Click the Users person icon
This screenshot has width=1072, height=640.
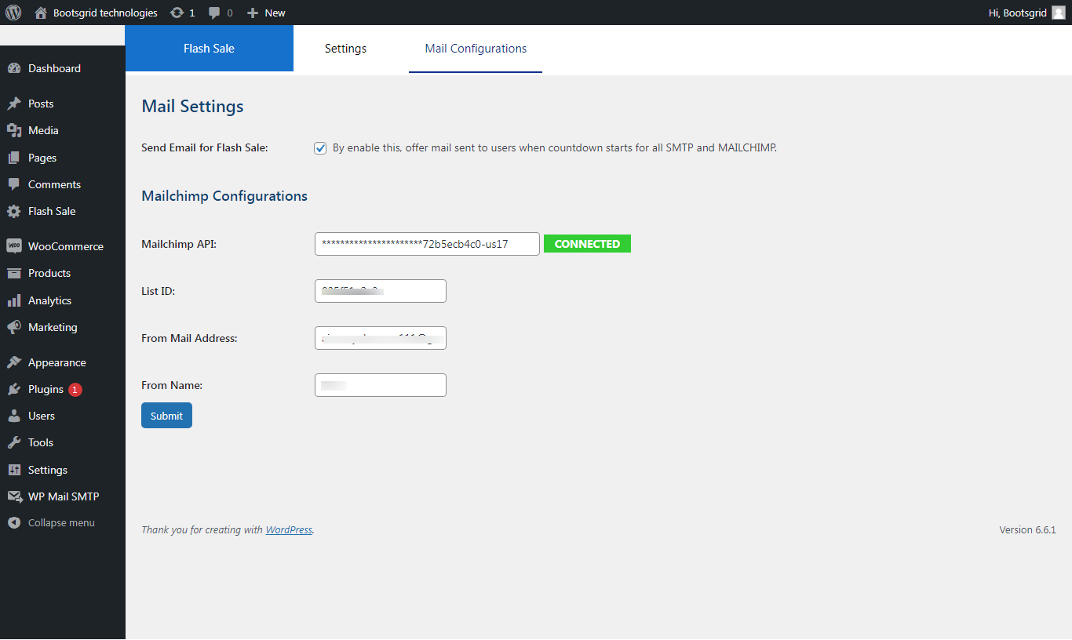coord(13,416)
